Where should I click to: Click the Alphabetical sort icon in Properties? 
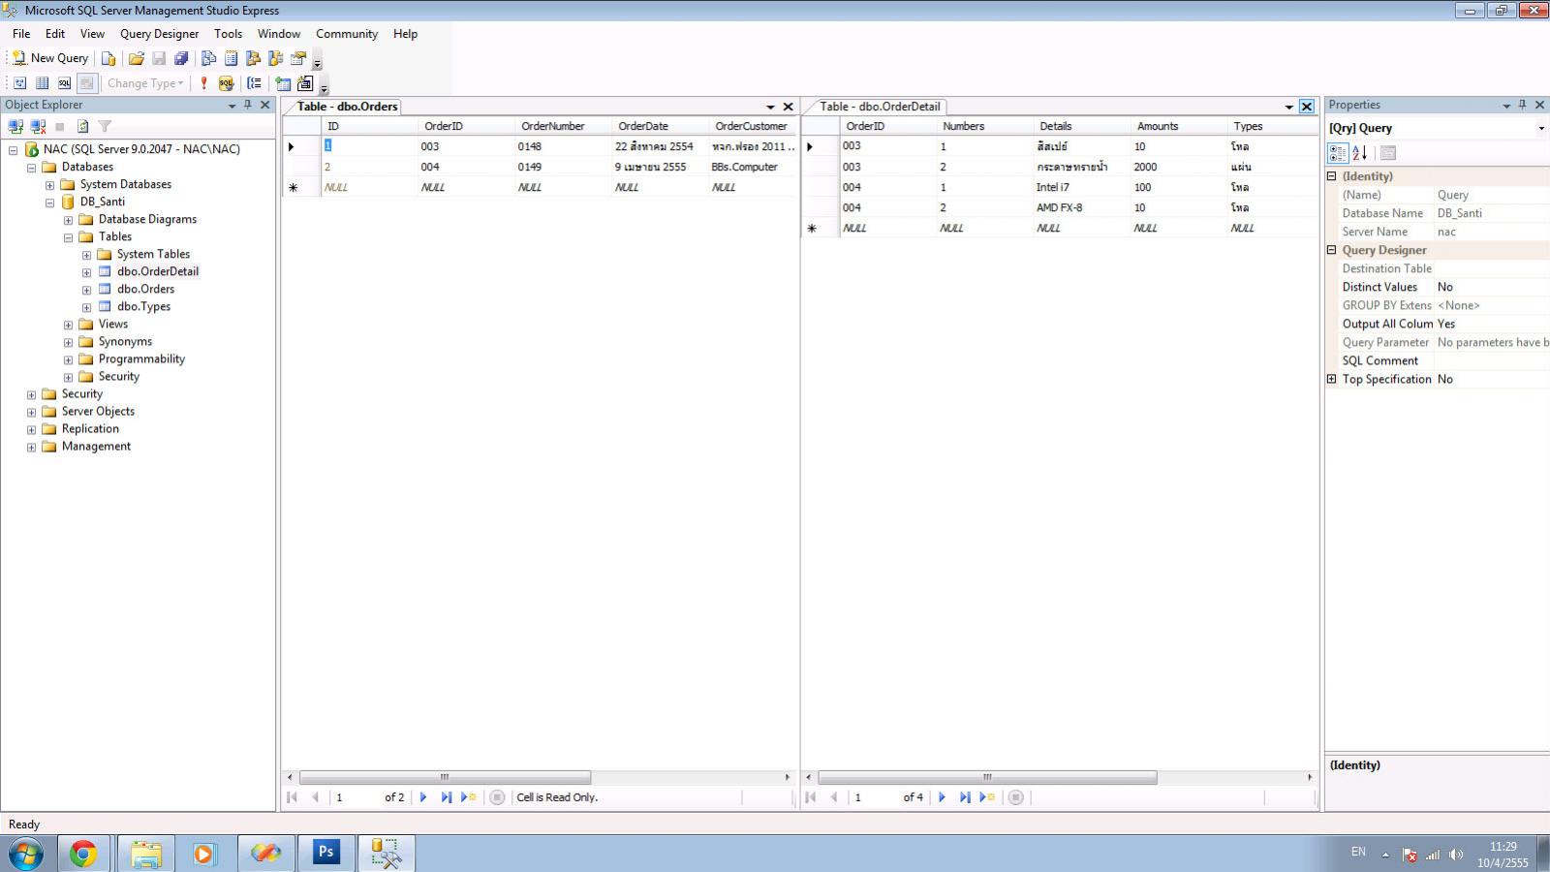point(1359,153)
